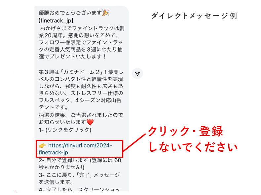This screenshot has width=261, height=195.
Task: Click the pointing hand emoji before link
Action: 42,146
